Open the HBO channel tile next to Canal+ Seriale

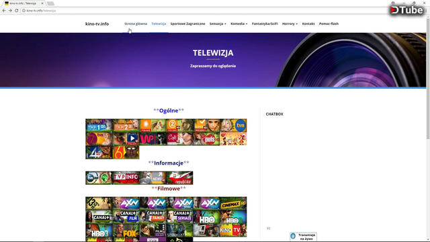[206, 216]
